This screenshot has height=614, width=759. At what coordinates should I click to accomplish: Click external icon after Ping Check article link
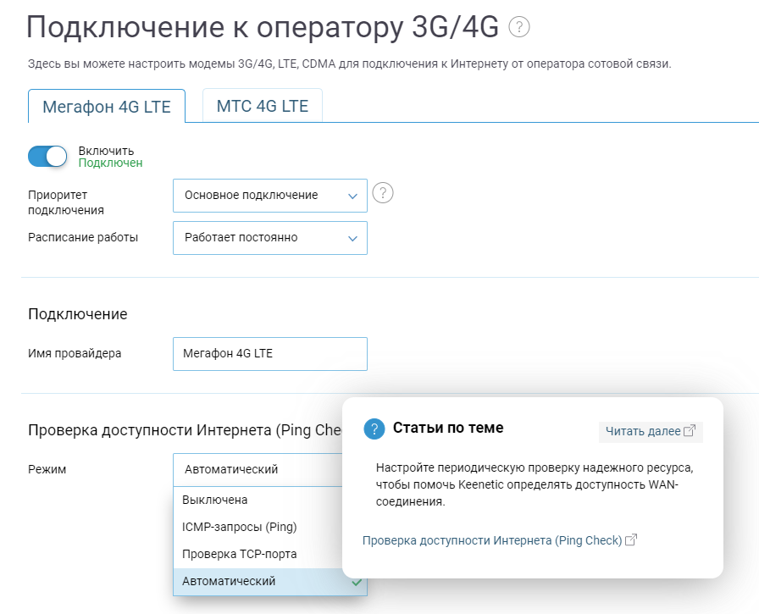[631, 540]
